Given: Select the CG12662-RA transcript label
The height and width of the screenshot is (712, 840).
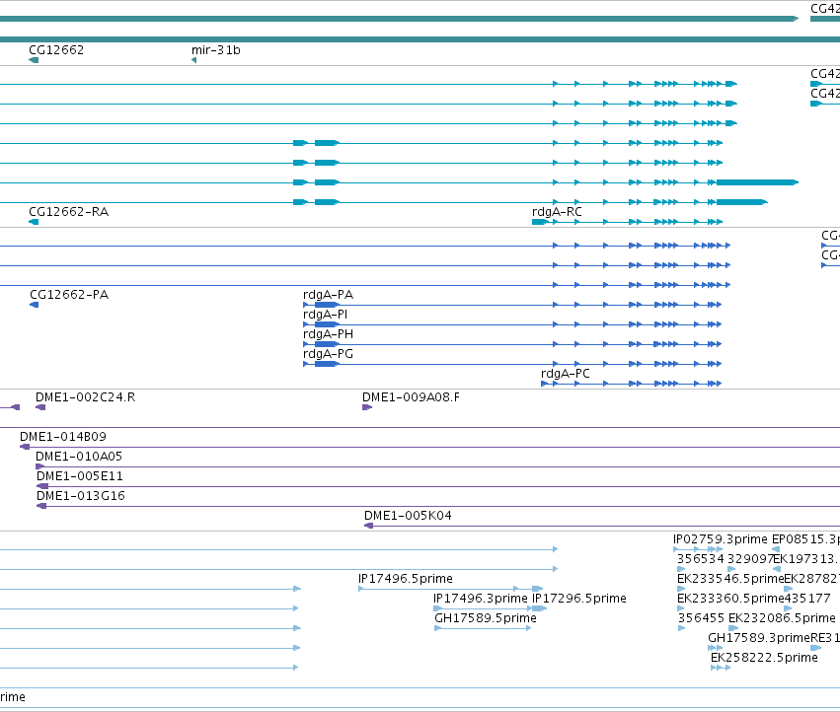Looking at the screenshot, I should [68, 211].
